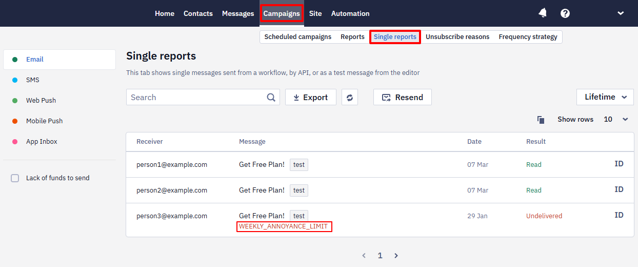This screenshot has width=638, height=267.
Task: Click the Date column header
Action: coord(474,142)
